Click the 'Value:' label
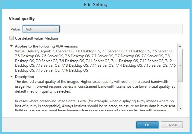The image size is (192, 134). tap(16, 29)
